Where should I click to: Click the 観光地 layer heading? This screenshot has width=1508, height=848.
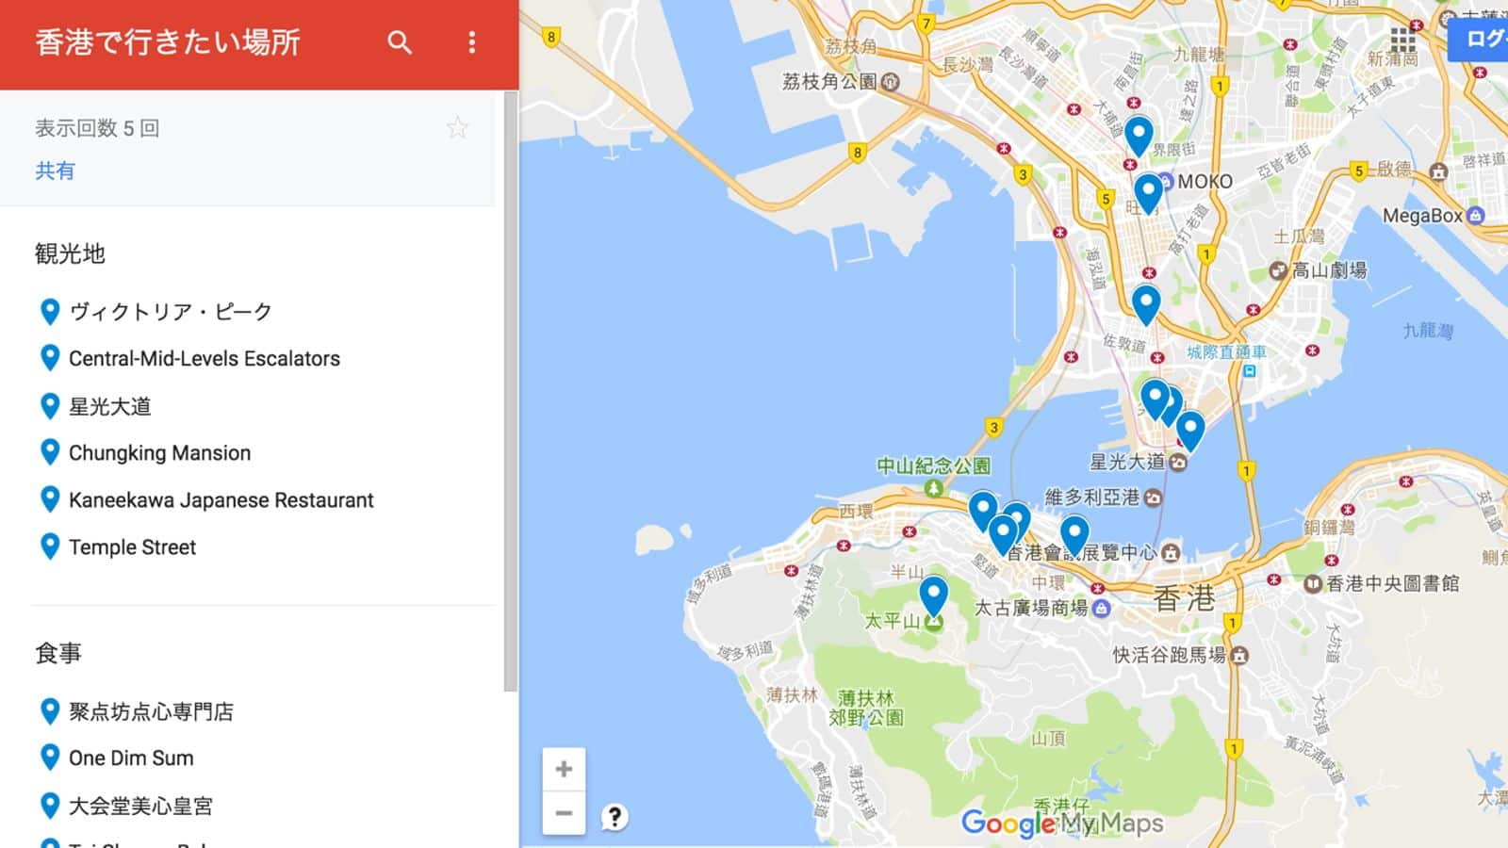(70, 253)
